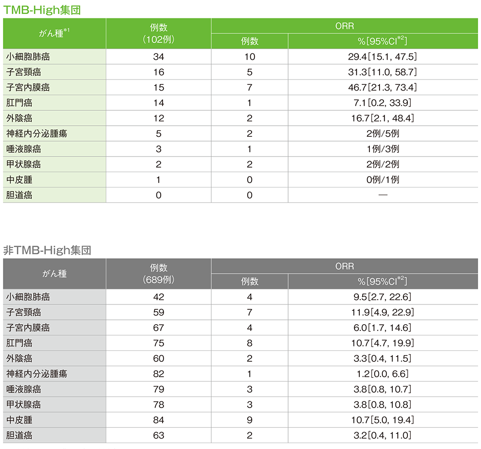This screenshot has height=449, width=481.
Task: Click the ORR header in the green table
Action: coord(344,26)
